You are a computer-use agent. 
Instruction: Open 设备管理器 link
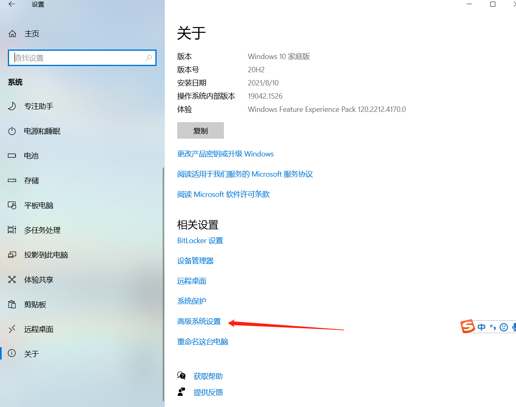coord(195,260)
